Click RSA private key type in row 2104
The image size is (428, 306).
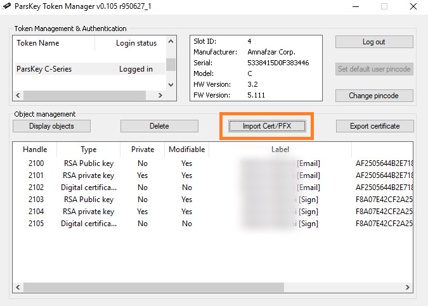pyautogui.click(x=88, y=212)
